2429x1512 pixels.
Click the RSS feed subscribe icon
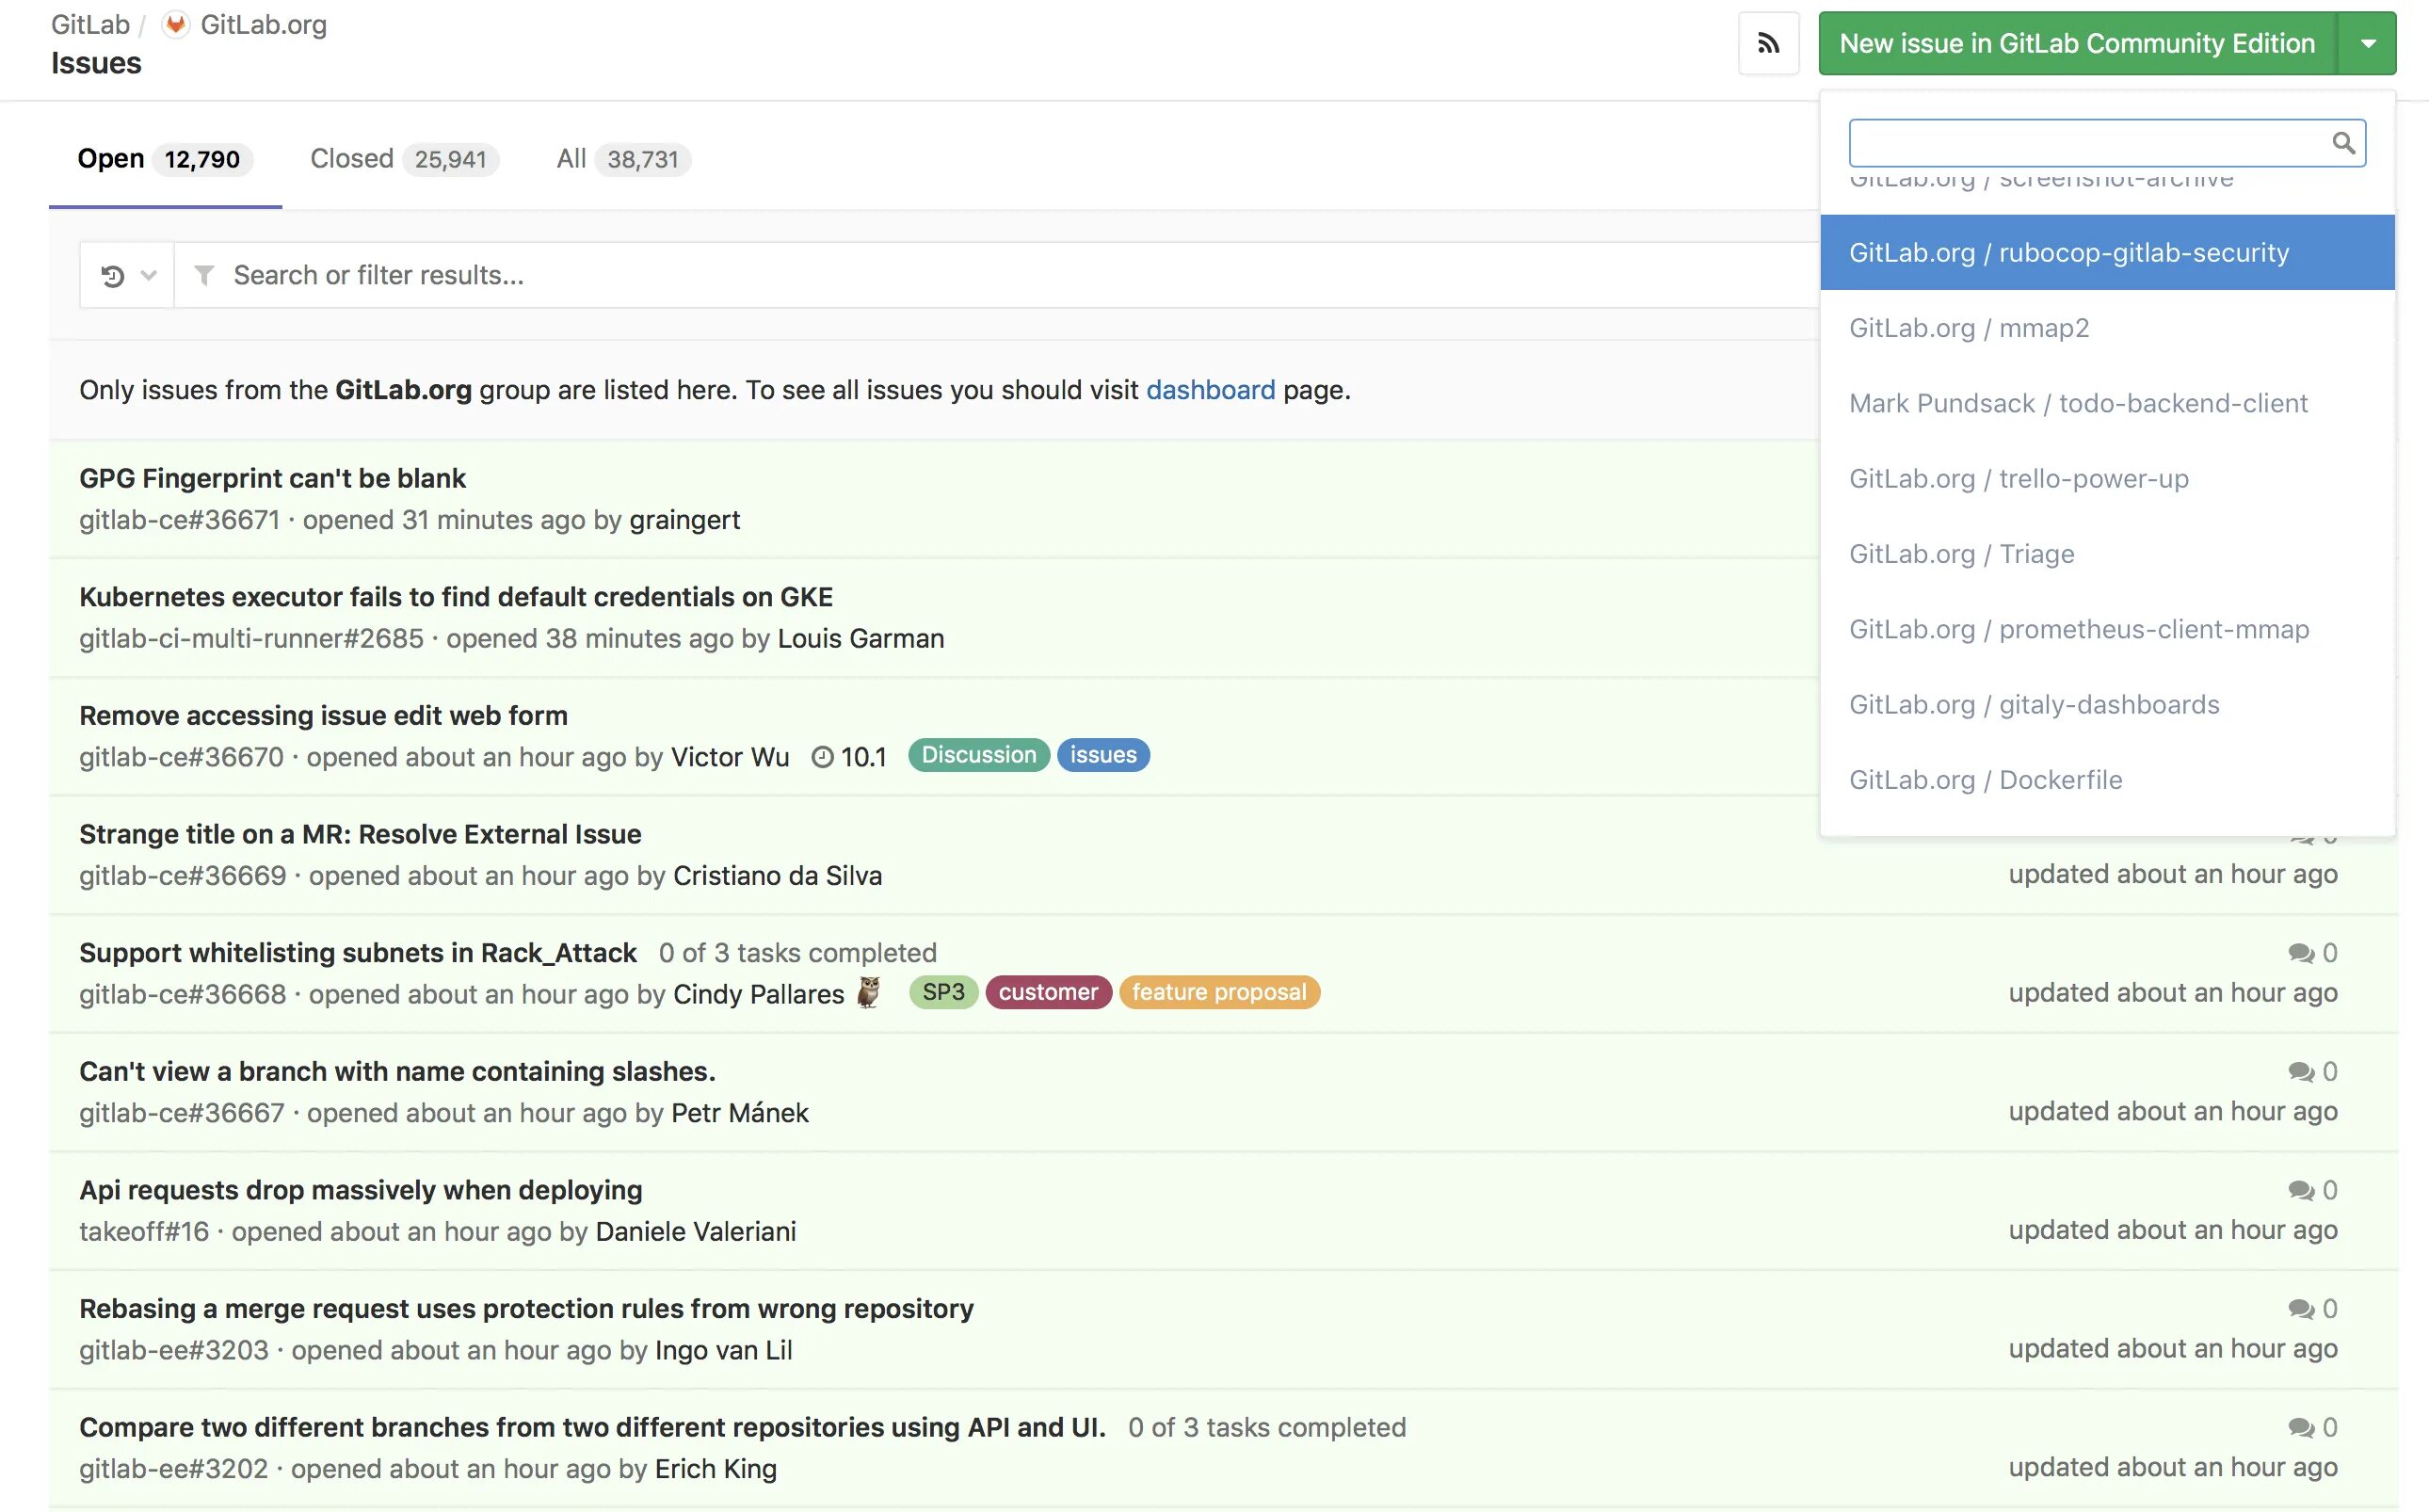pos(1768,43)
